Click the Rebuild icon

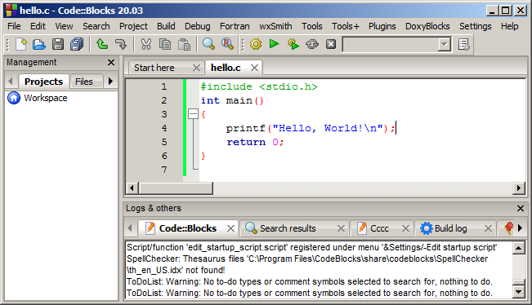coord(312,44)
